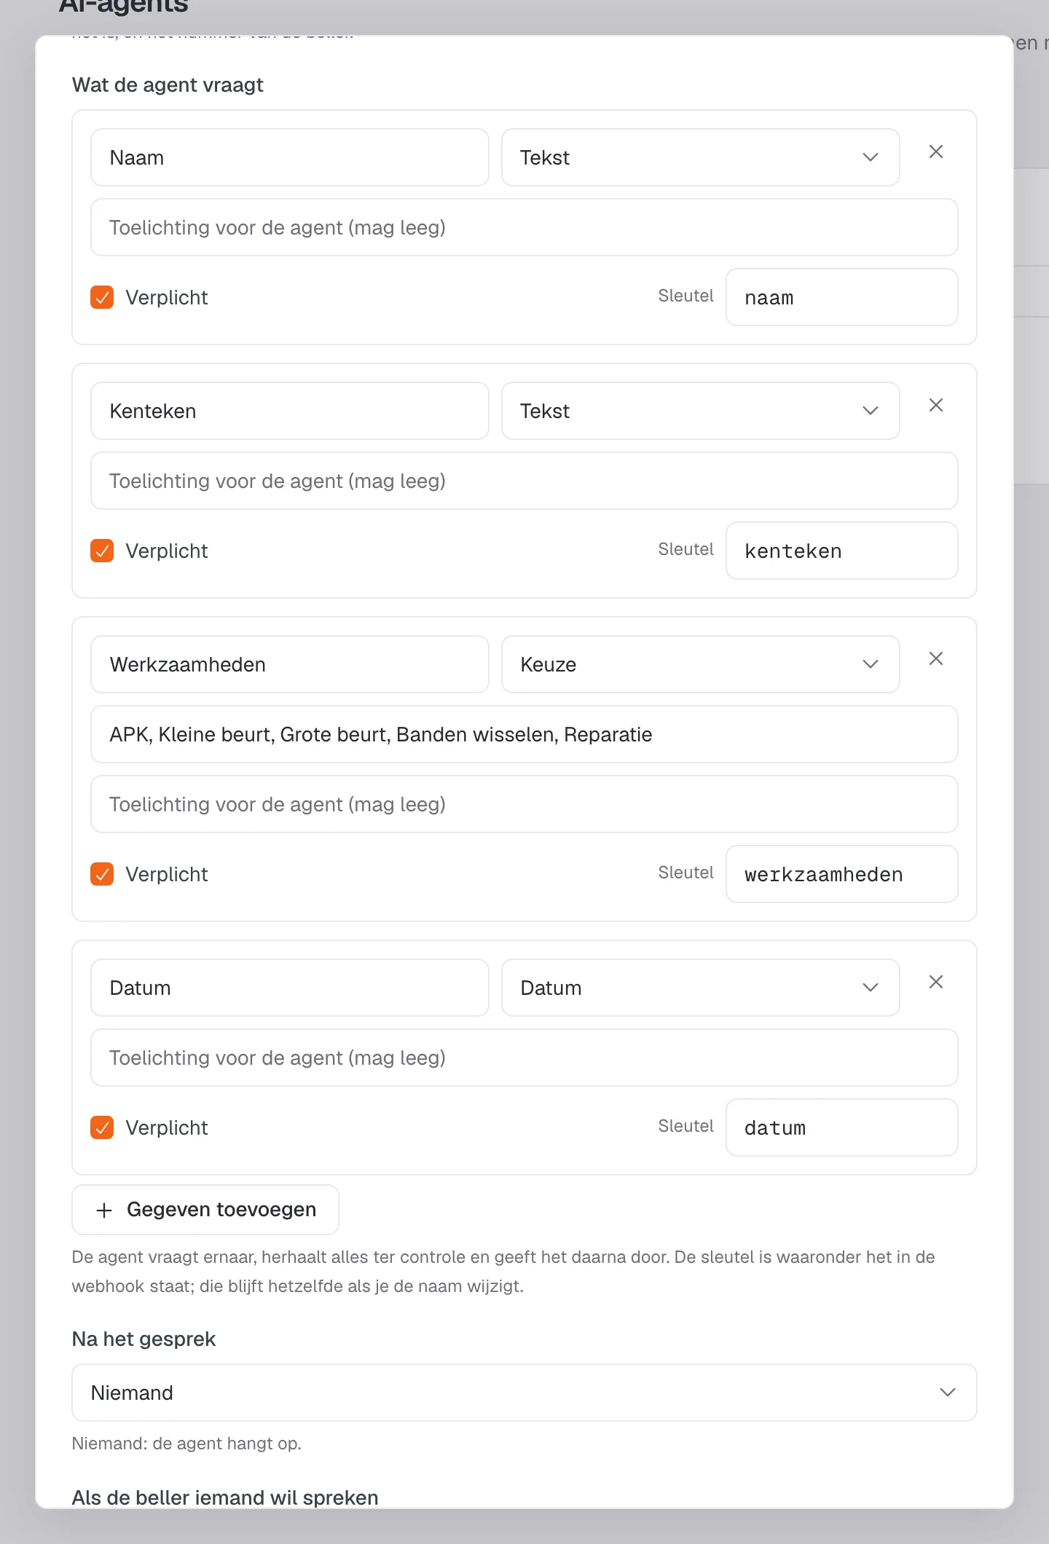Open the Keuze type dropdown for Werkzaamheden

(700, 664)
